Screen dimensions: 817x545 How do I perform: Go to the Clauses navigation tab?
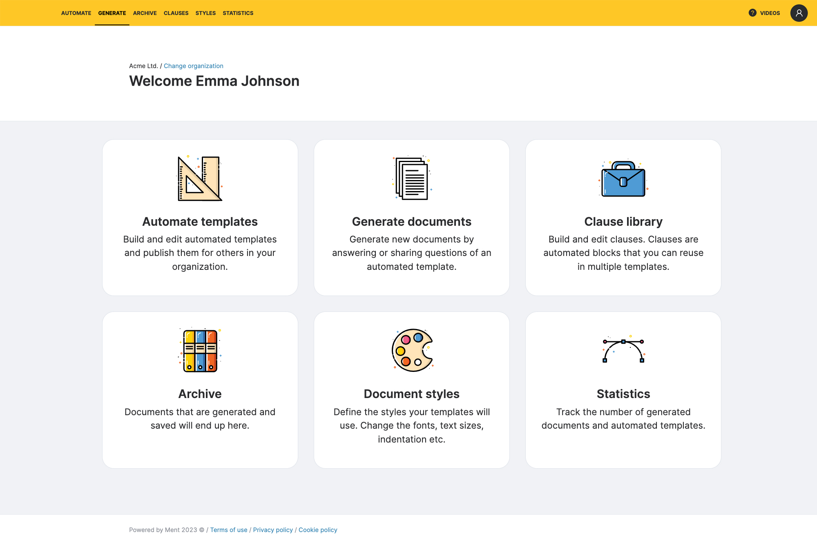point(176,13)
